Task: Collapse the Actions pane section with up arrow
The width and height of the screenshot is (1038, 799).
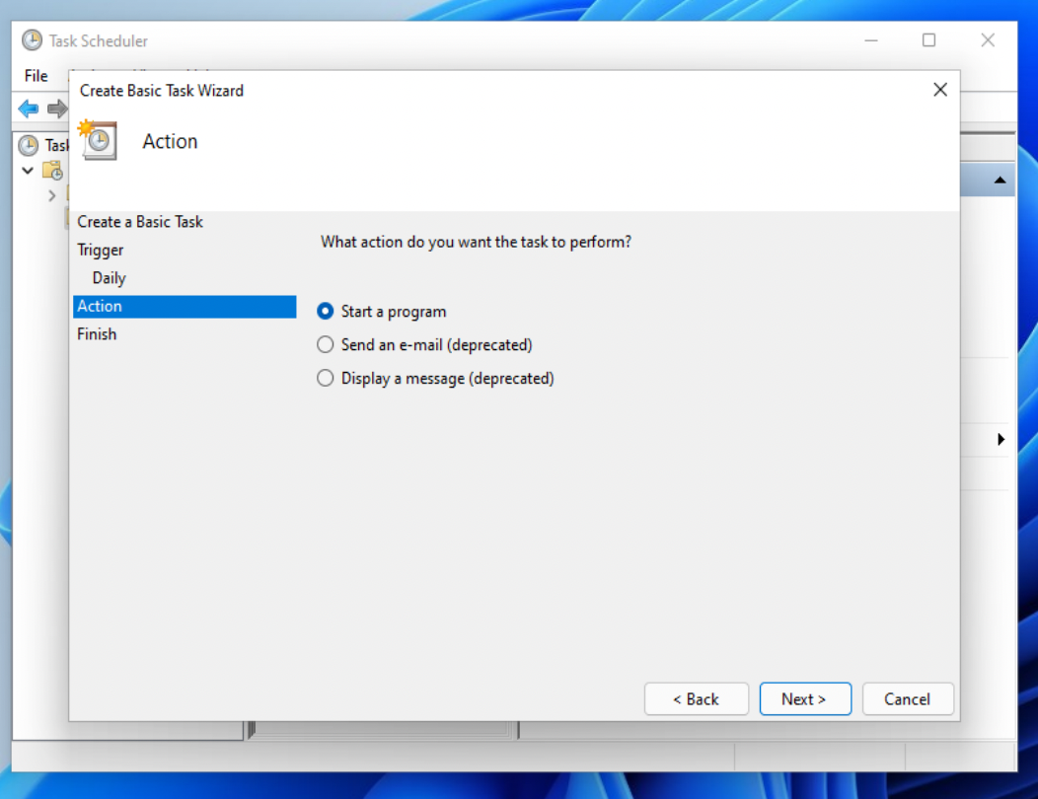Action: [x=1000, y=181]
